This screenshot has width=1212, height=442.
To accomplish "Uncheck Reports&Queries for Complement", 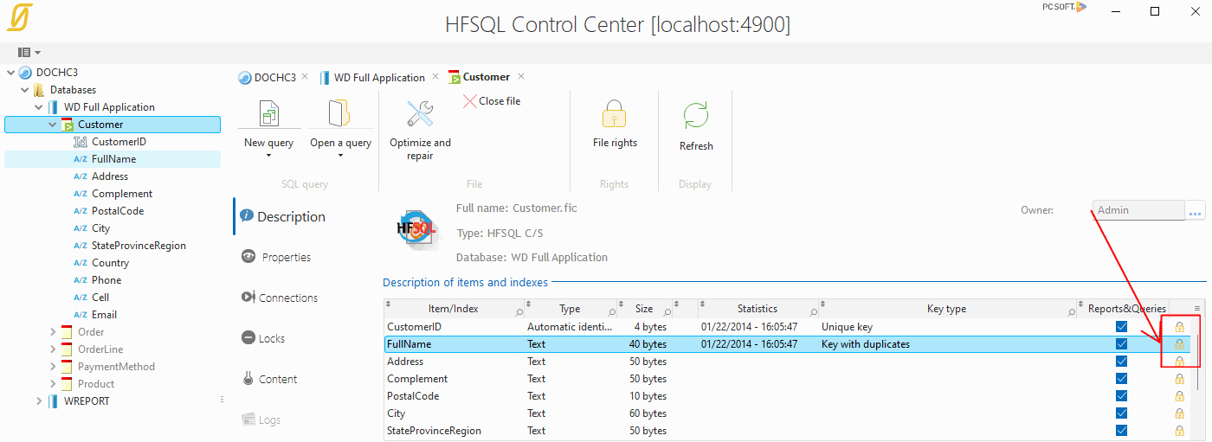I will pyautogui.click(x=1122, y=379).
